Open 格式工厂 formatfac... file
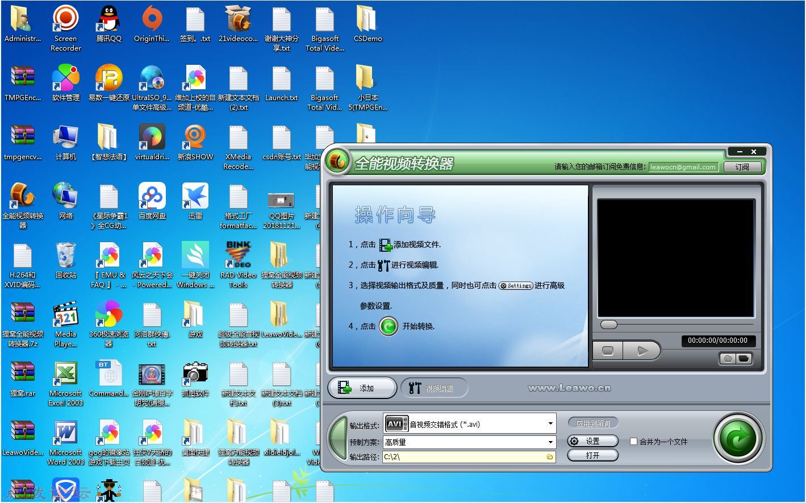This screenshot has height=503, width=806. [238, 206]
